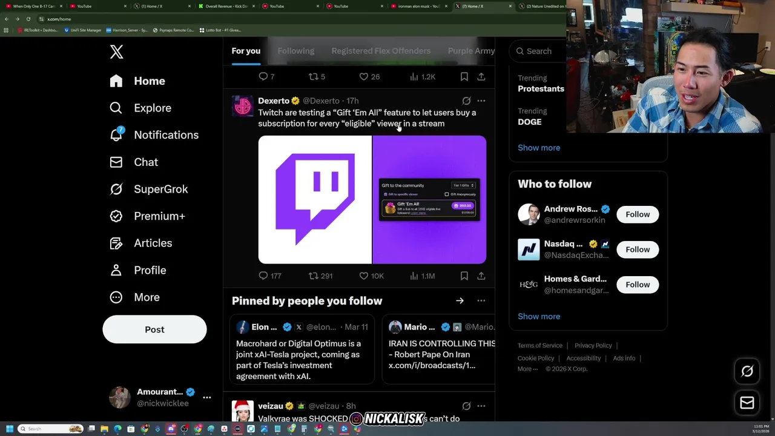Open the account menu for @nickwicklee
This screenshot has width=775, height=436.
[160, 397]
